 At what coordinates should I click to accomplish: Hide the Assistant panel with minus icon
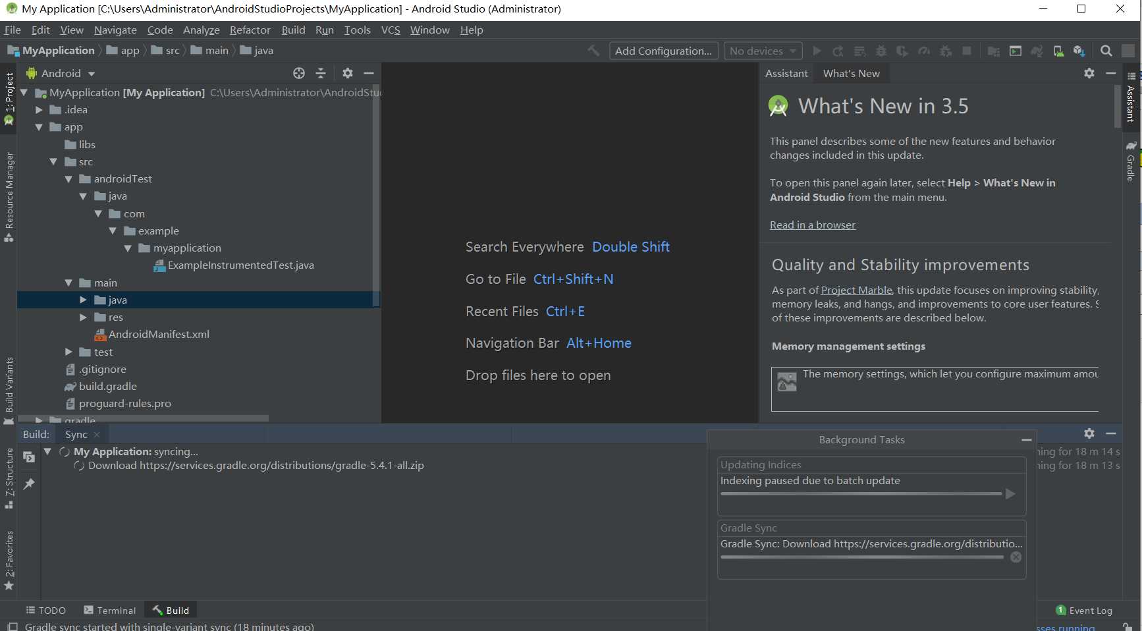1111,73
